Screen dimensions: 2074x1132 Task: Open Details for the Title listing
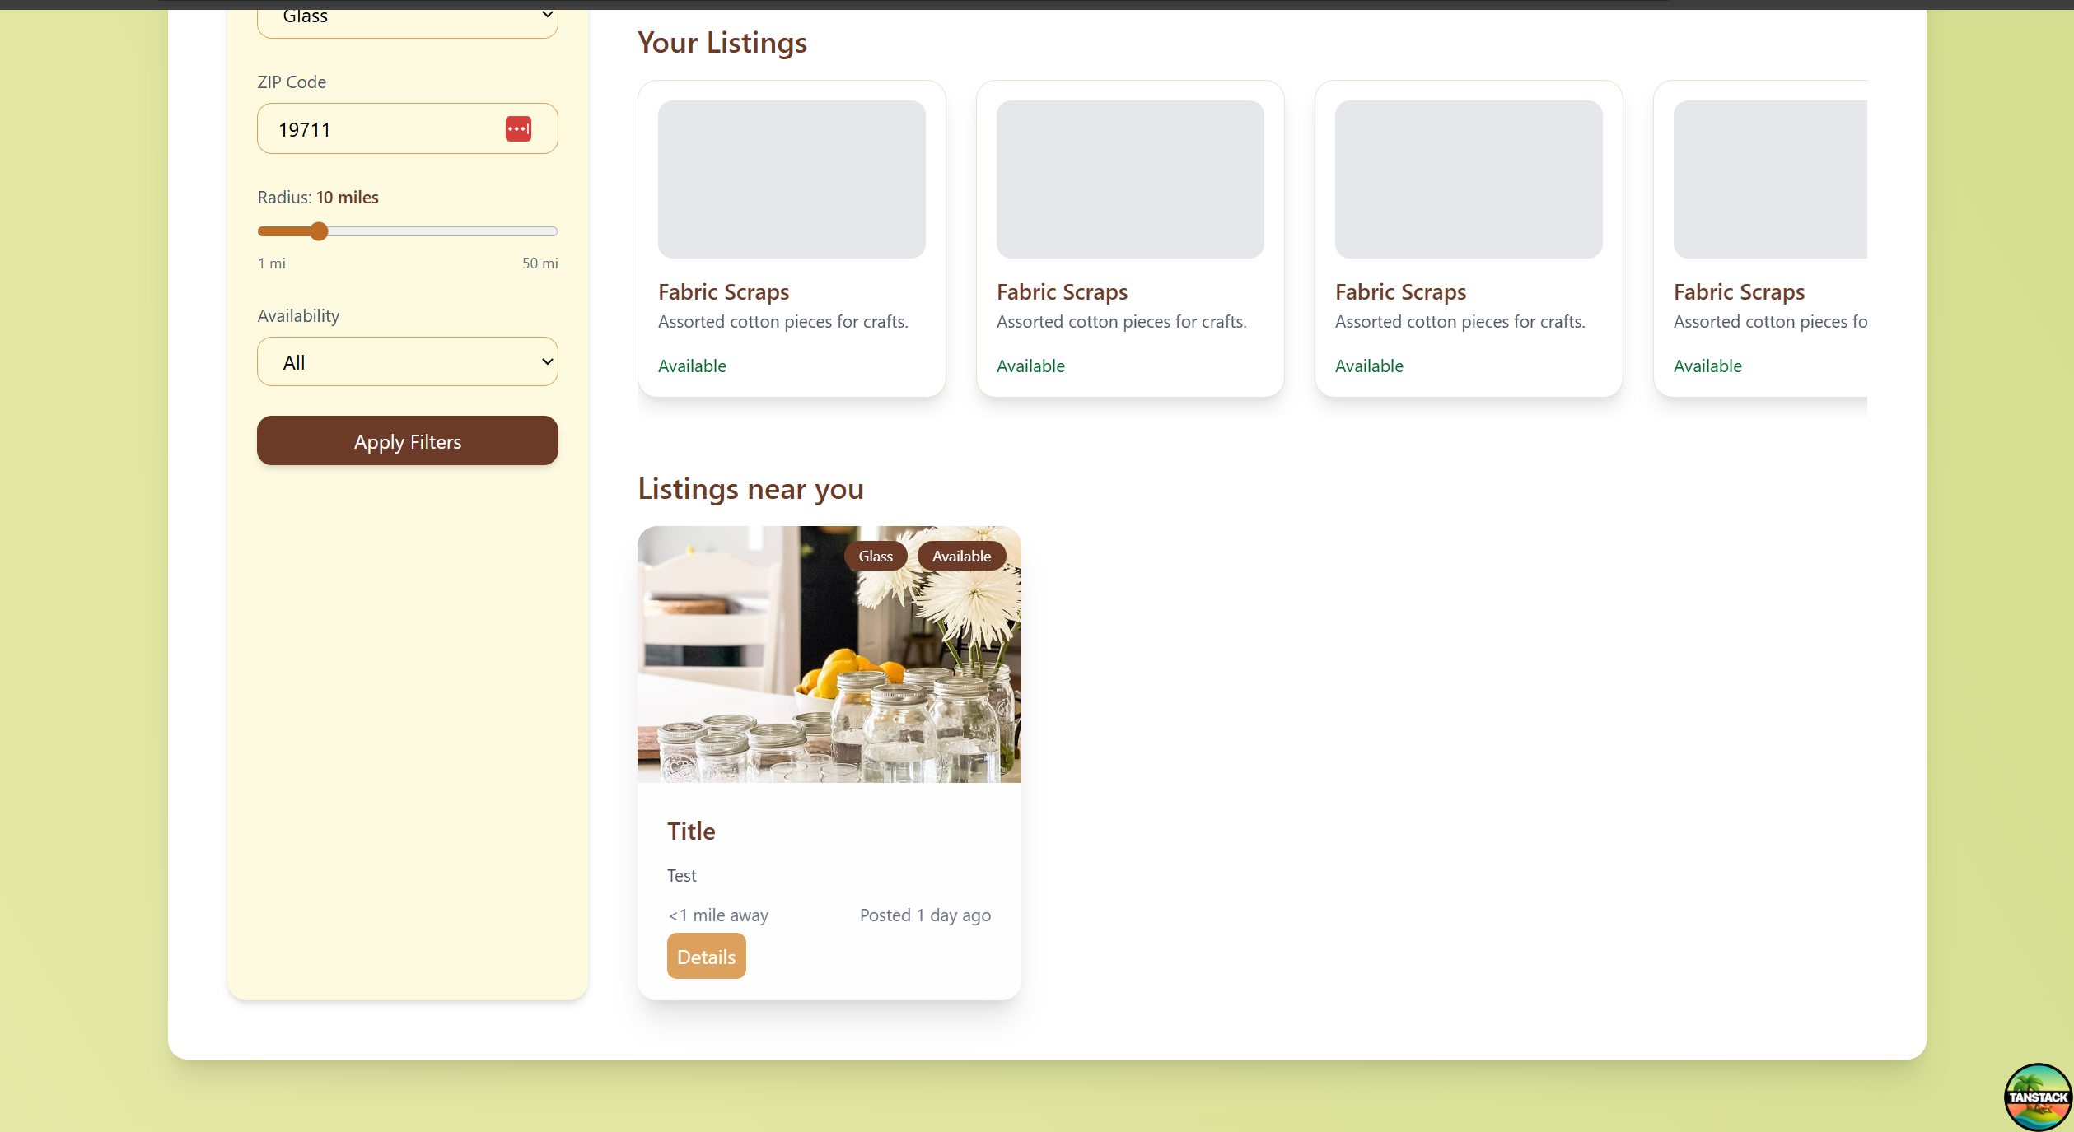coord(706,957)
